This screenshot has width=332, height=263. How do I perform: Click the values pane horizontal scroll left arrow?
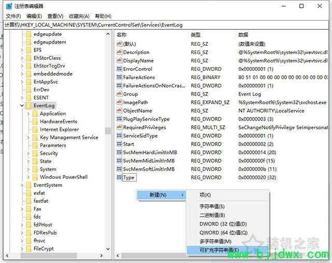[x=118, y=256]
